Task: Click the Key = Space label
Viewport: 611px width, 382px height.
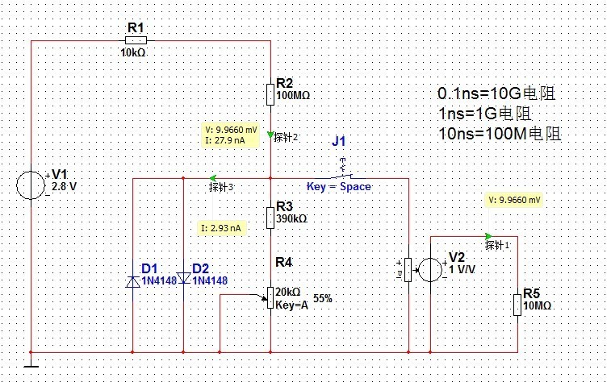Action: pyautogui.click(x=339, y=186)
